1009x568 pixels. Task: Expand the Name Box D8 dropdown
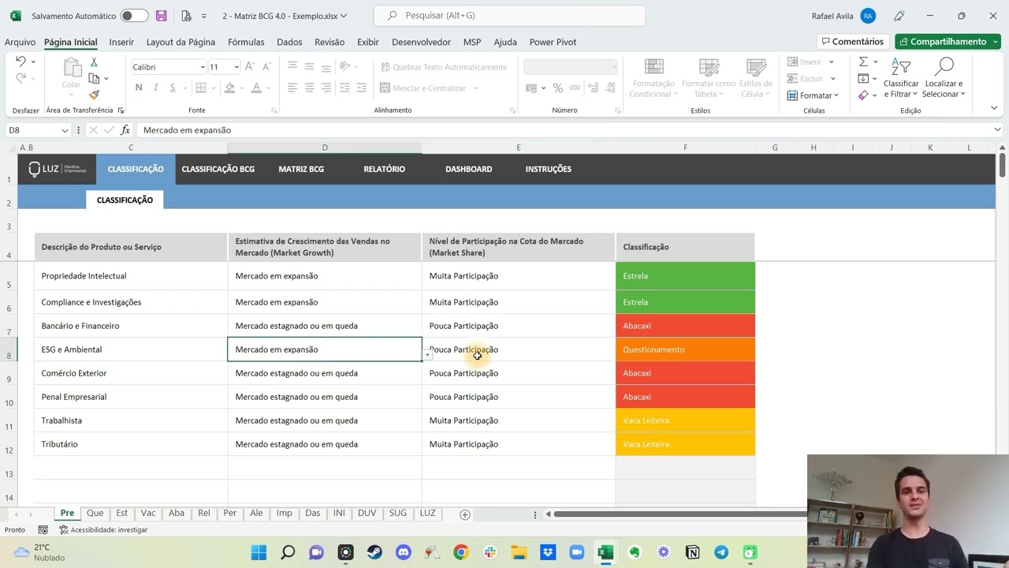tap(65, 130)
